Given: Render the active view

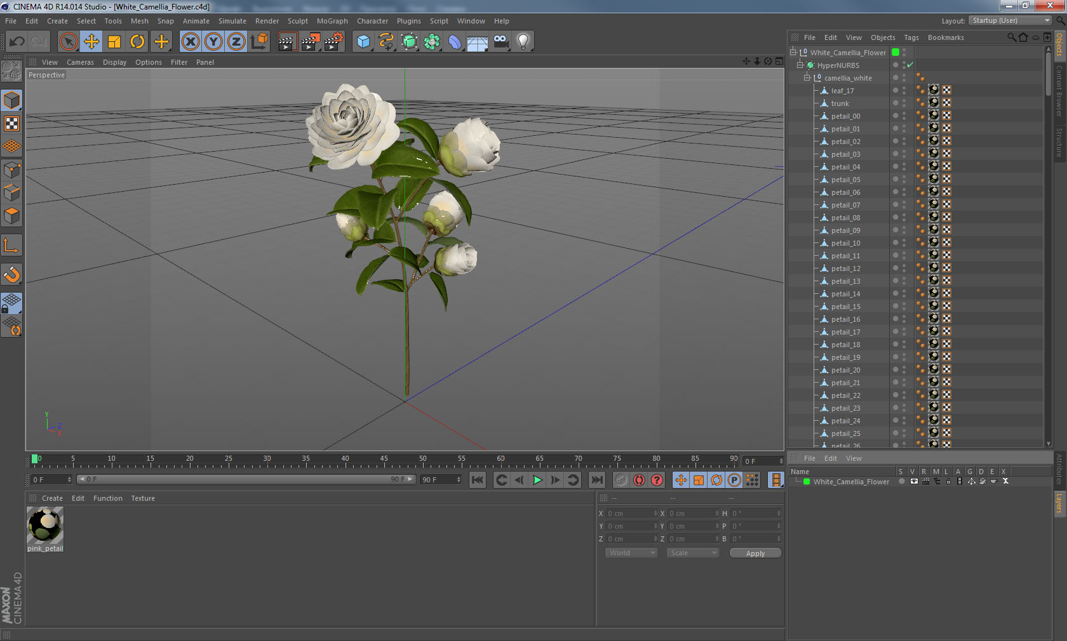Looking at the screenshot, I should (287, 42).
